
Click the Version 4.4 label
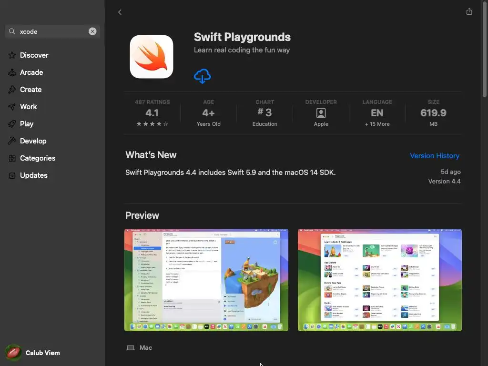pos(444,181)
